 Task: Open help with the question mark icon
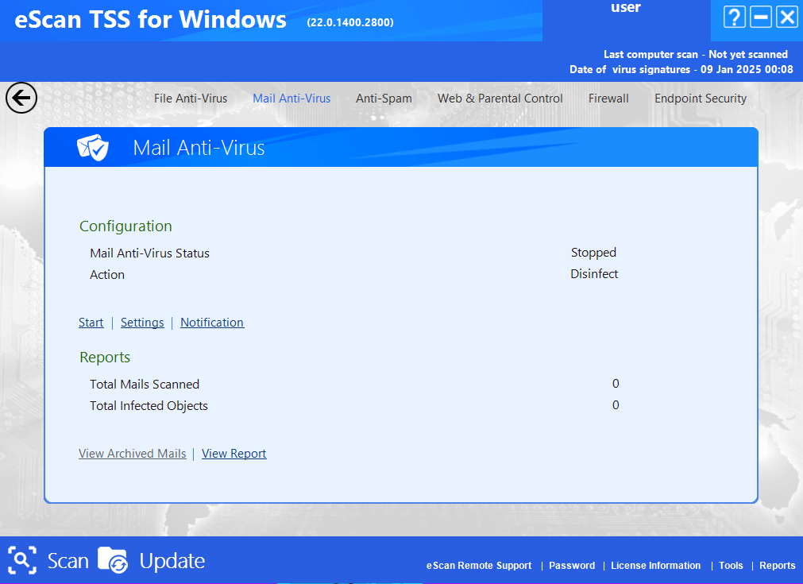click(x=735, y=17)
